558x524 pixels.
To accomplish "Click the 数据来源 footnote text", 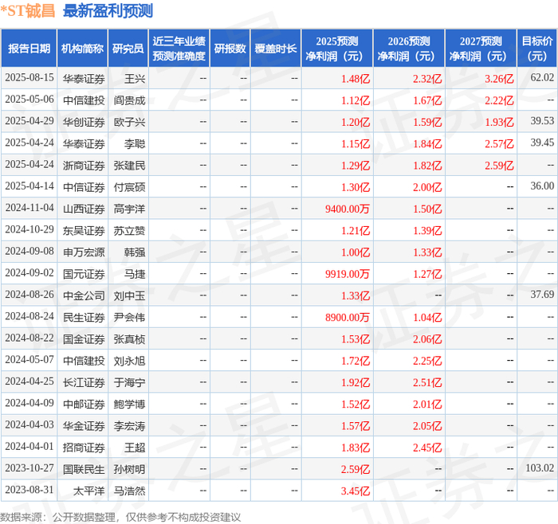I will coord(120,517).
